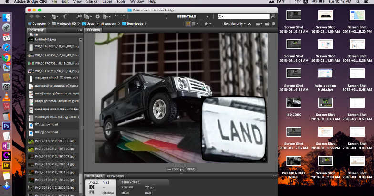Select the PREVIEW panel tab
This screenshot has height=196, width=374.
pos(93,30)
